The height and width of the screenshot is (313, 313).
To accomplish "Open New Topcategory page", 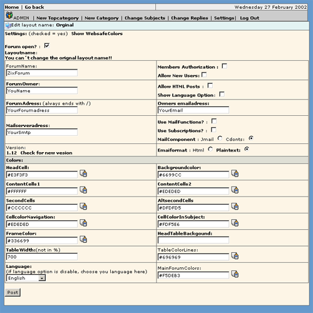I will click(58, 18).
